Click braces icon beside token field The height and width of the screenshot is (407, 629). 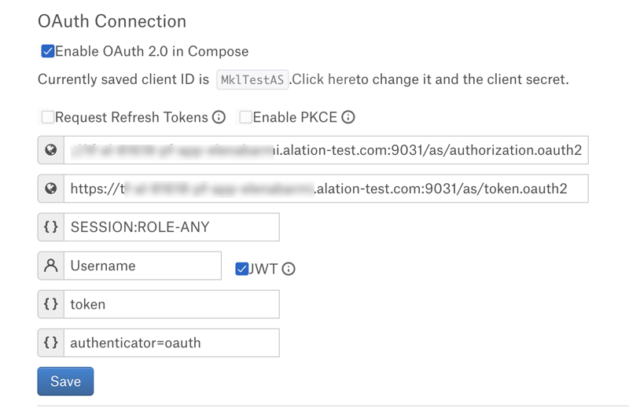click(x=51, y=304)
